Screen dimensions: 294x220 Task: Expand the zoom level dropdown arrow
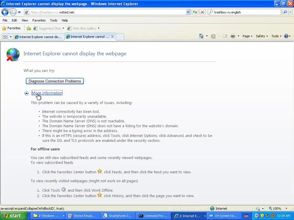286,209
